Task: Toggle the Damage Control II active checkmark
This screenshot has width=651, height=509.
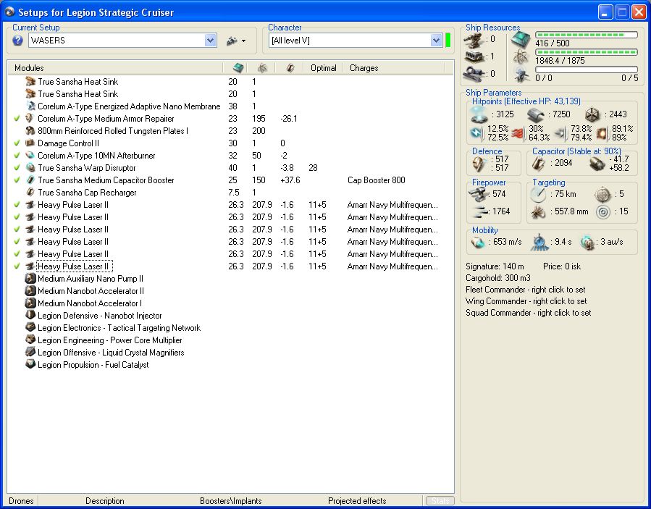Action: [x=17, y=143]
